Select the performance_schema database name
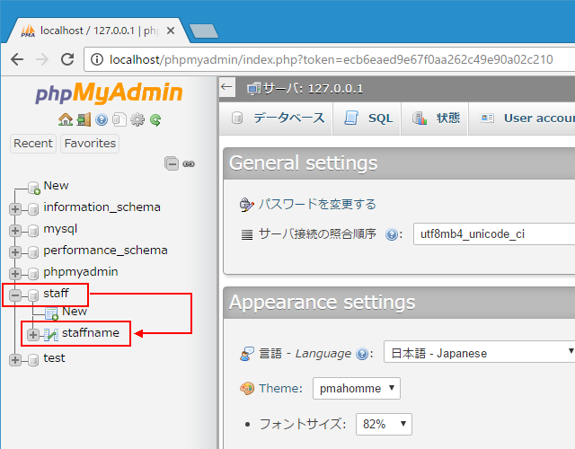 click(106, 251)
